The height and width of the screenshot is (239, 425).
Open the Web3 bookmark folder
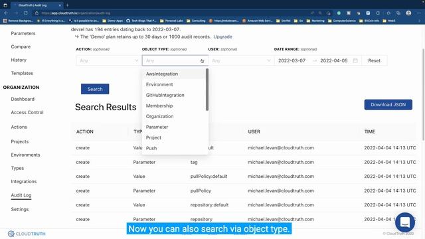pyautogui.click(x=389, y=21)
